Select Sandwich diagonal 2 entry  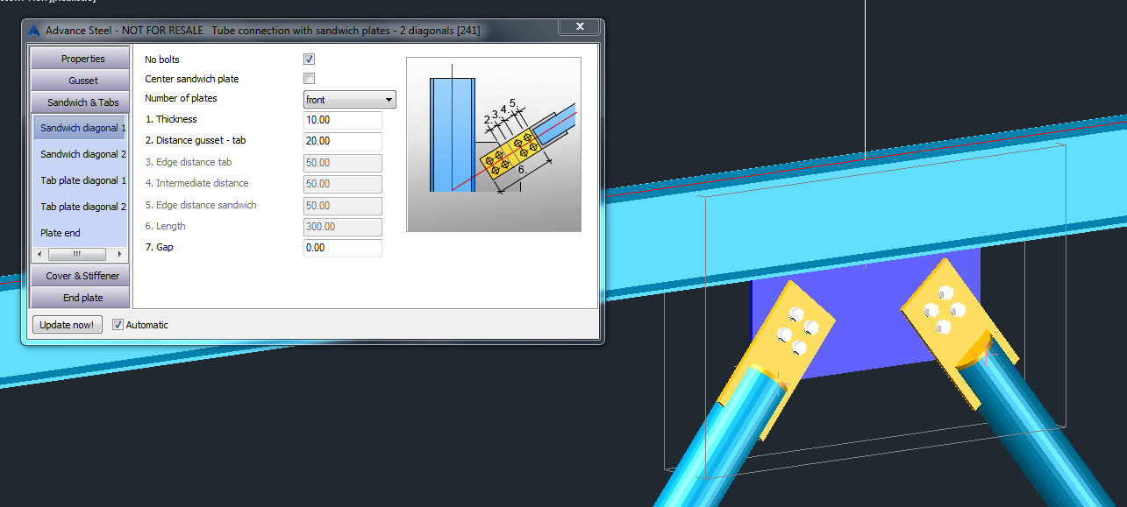point(83,154)
